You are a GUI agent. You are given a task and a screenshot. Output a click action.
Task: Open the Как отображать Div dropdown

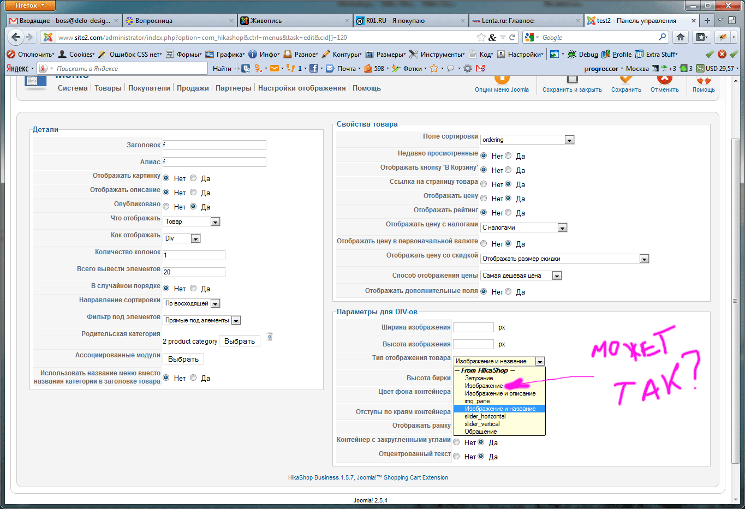182,238
